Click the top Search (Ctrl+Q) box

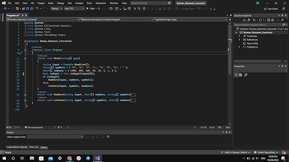(x=151, y=3)
